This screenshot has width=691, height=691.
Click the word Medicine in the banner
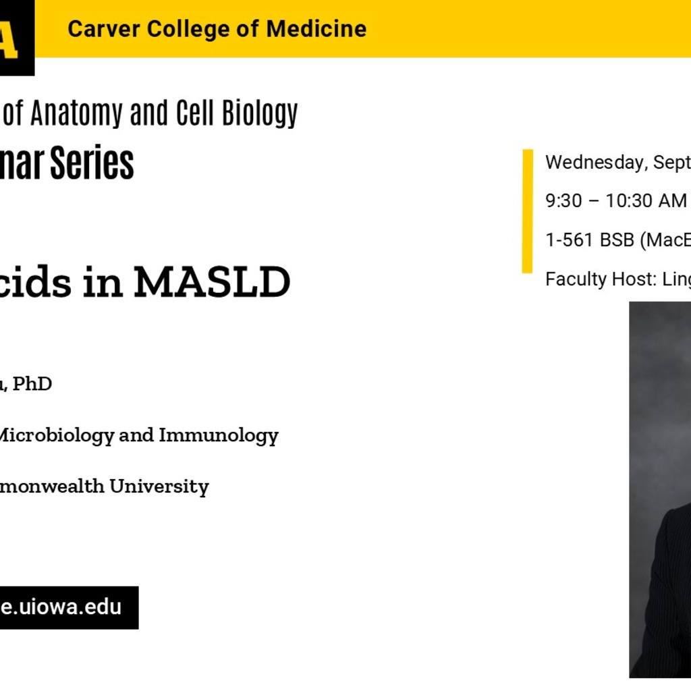[316, 29]
